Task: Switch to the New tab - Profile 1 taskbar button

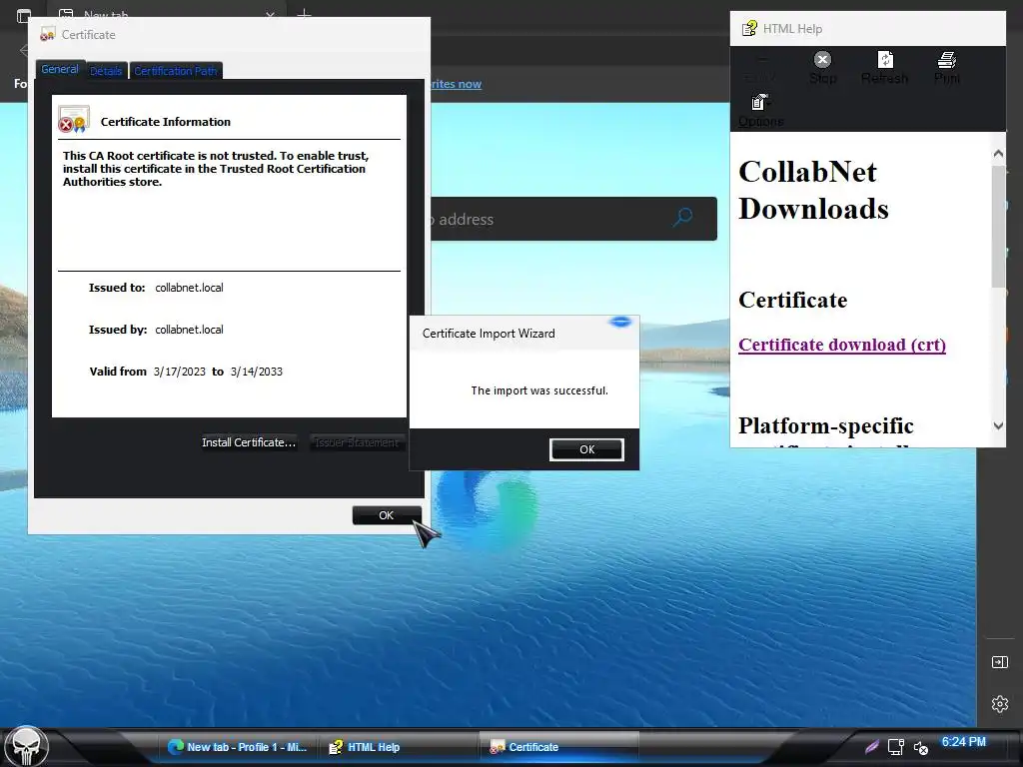Action: (239, 747)
